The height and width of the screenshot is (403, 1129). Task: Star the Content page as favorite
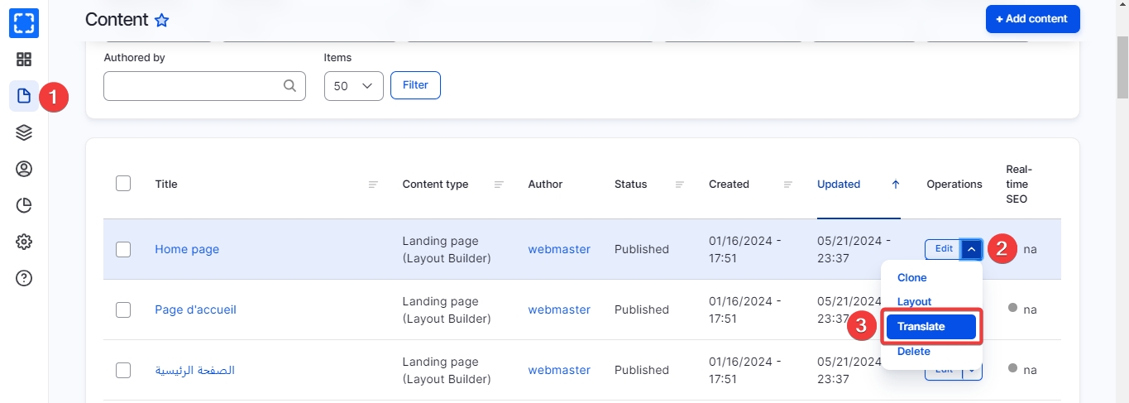point(162,20)
